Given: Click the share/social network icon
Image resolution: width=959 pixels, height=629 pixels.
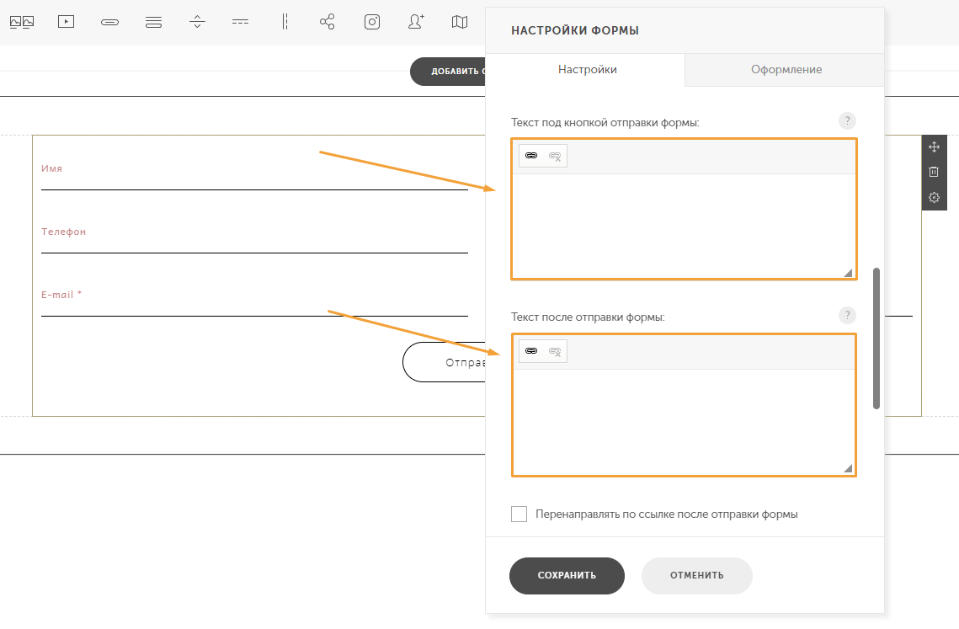Looking at the screenshot, I should click(x=328, y=22).
